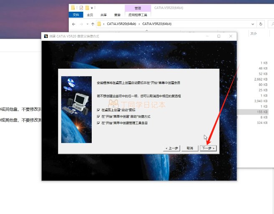The height and width of the screenshot is (214, 274).
Task: Open the quick access toolbar customize dropdown
Action: 92,8
